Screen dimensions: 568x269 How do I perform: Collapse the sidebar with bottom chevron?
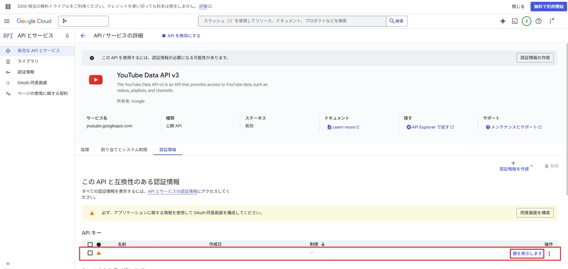point(8,264)
